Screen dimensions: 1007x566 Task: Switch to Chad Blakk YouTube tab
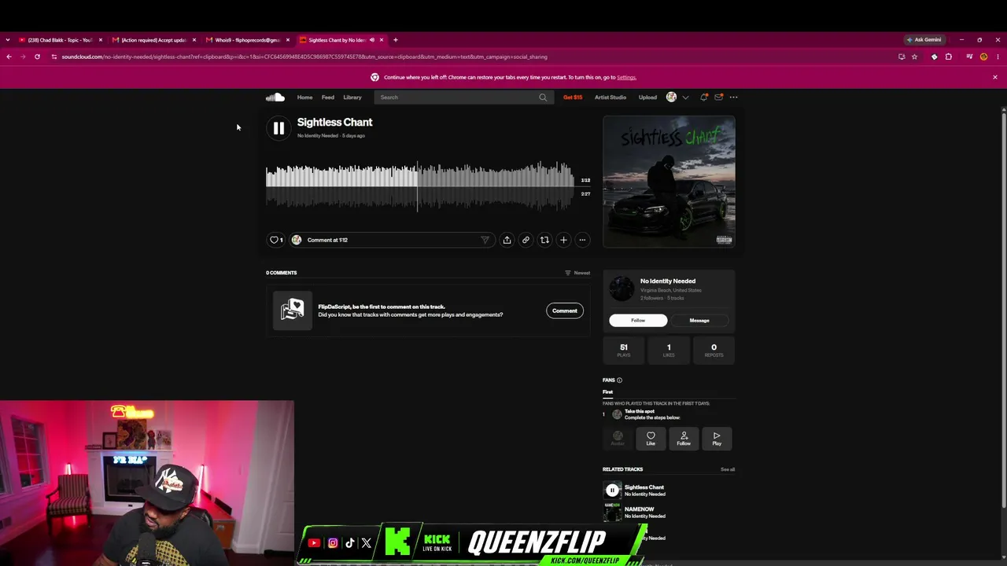[60, 40]
